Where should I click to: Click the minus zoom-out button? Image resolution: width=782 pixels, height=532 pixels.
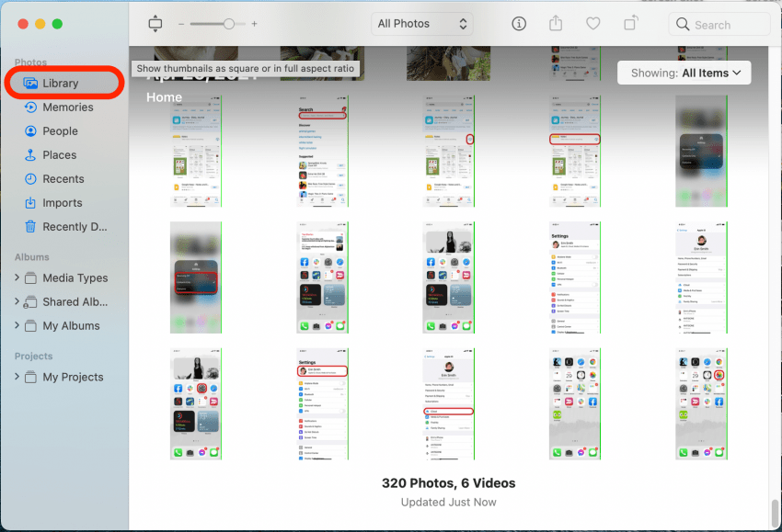(x=181, y=24)
